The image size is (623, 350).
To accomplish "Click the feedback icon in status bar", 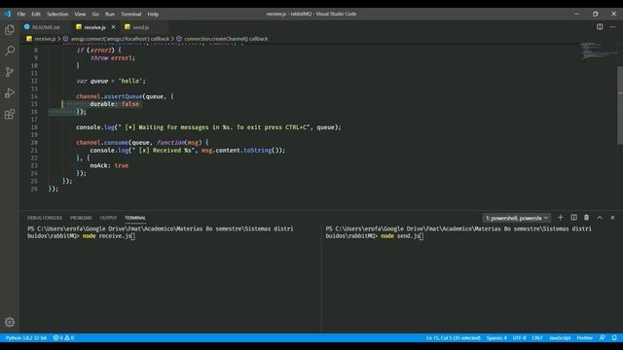I will coord(603,337).
